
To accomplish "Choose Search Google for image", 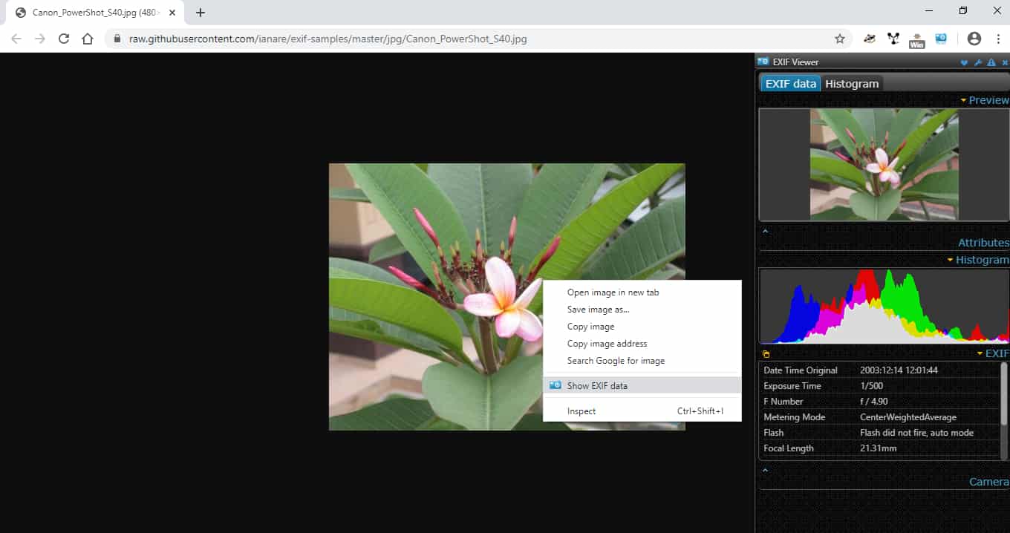I will [642, 361].
